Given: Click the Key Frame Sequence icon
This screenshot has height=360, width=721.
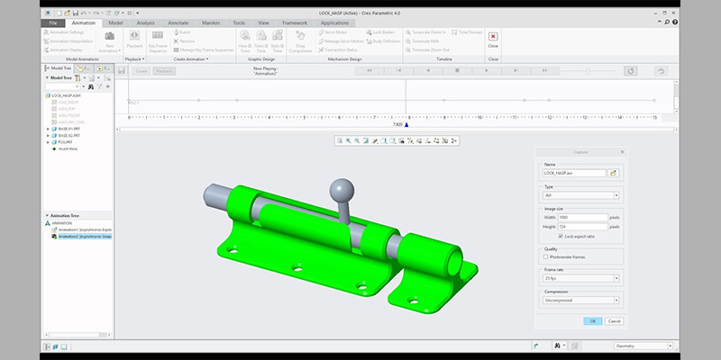Looking at the screenshot, I should coord(158,35).
